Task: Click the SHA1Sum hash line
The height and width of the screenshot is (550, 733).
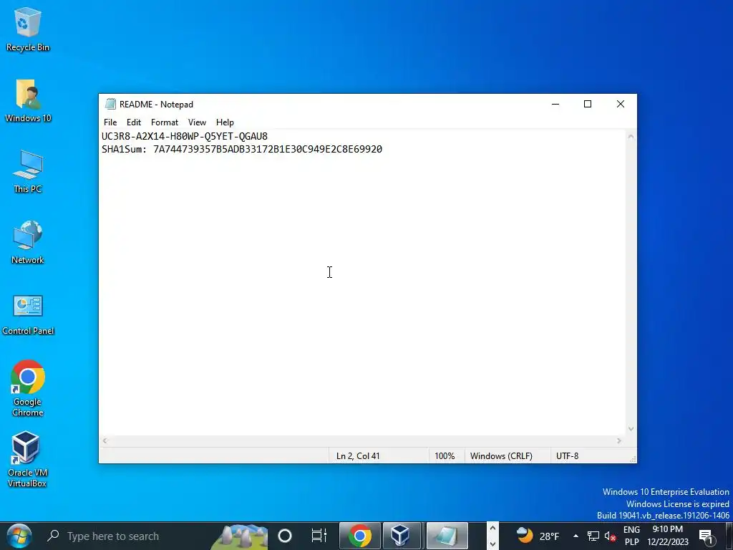Action: coord(242,149)
